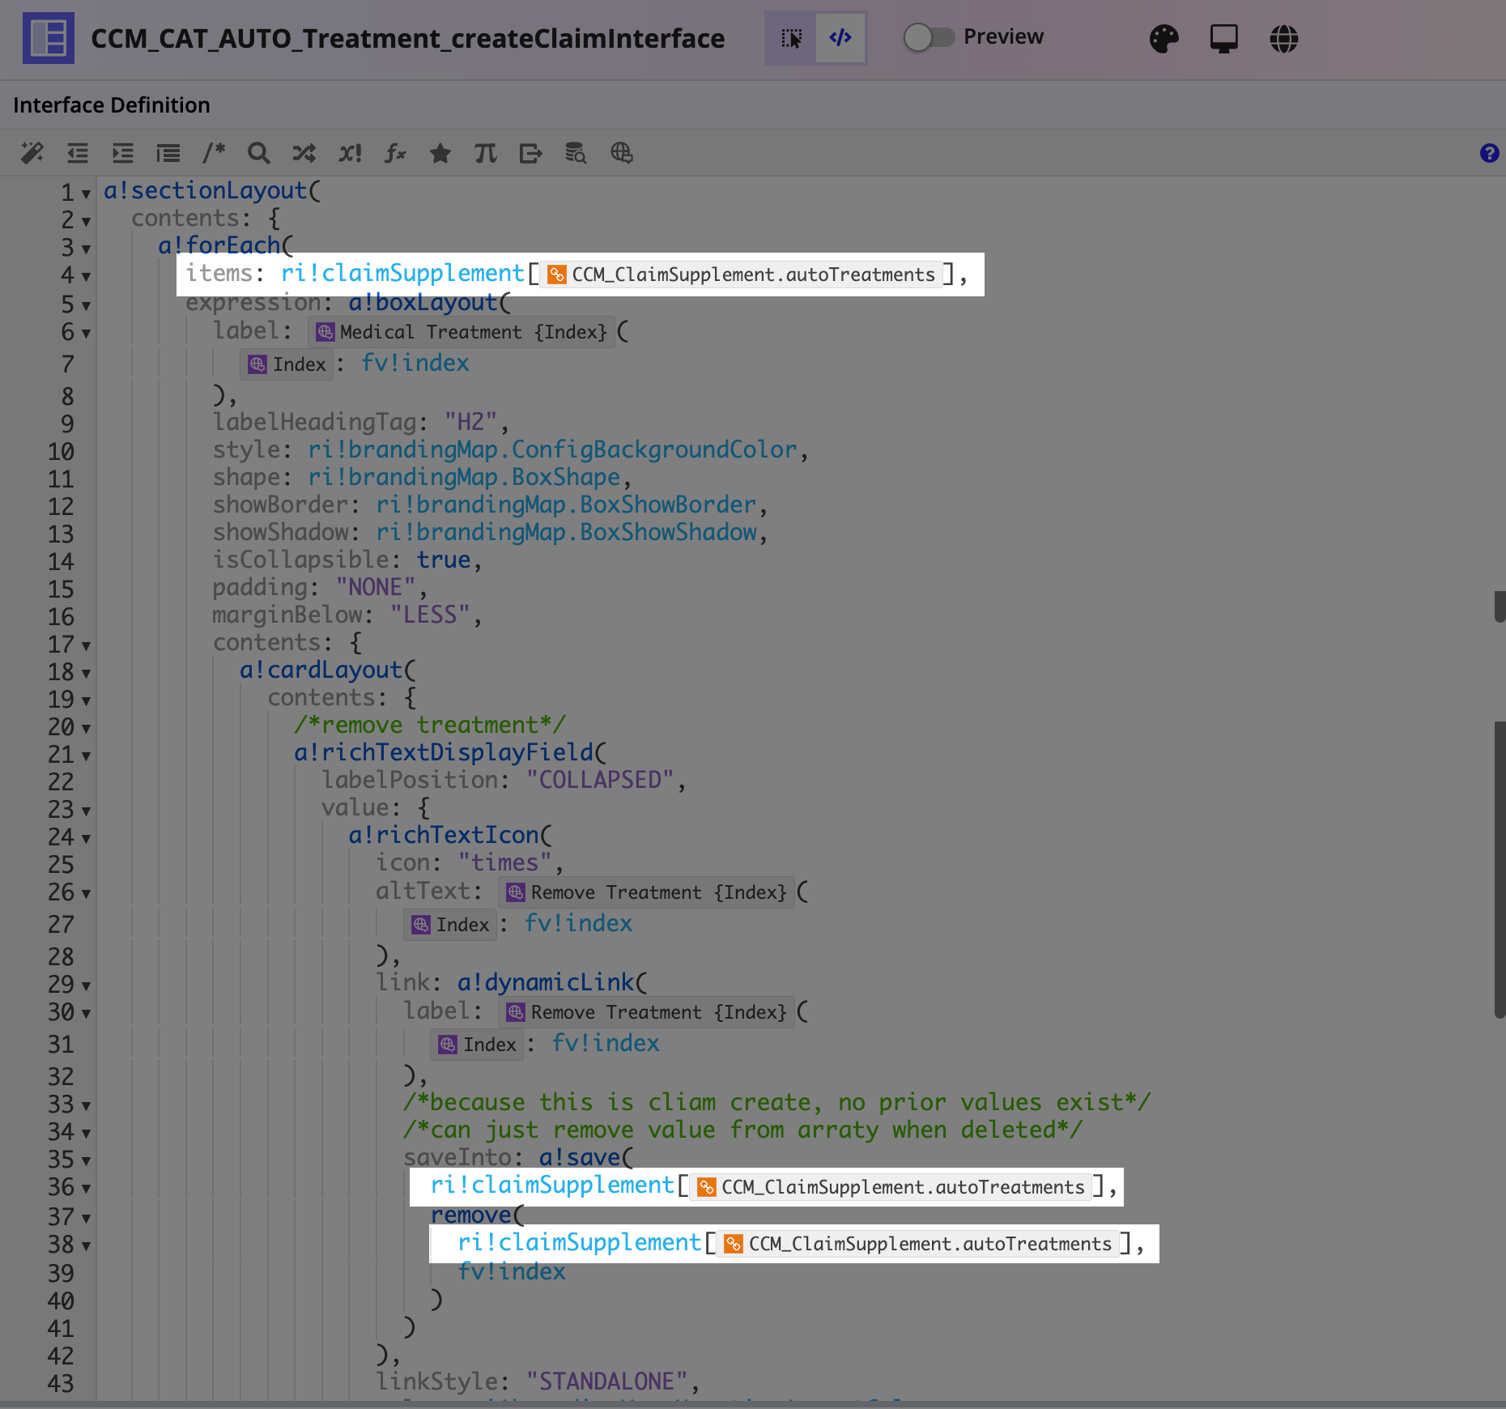Click the CCM_ClaimSupplement.autoTreatments chip on line 4

[x=742, y=275]
